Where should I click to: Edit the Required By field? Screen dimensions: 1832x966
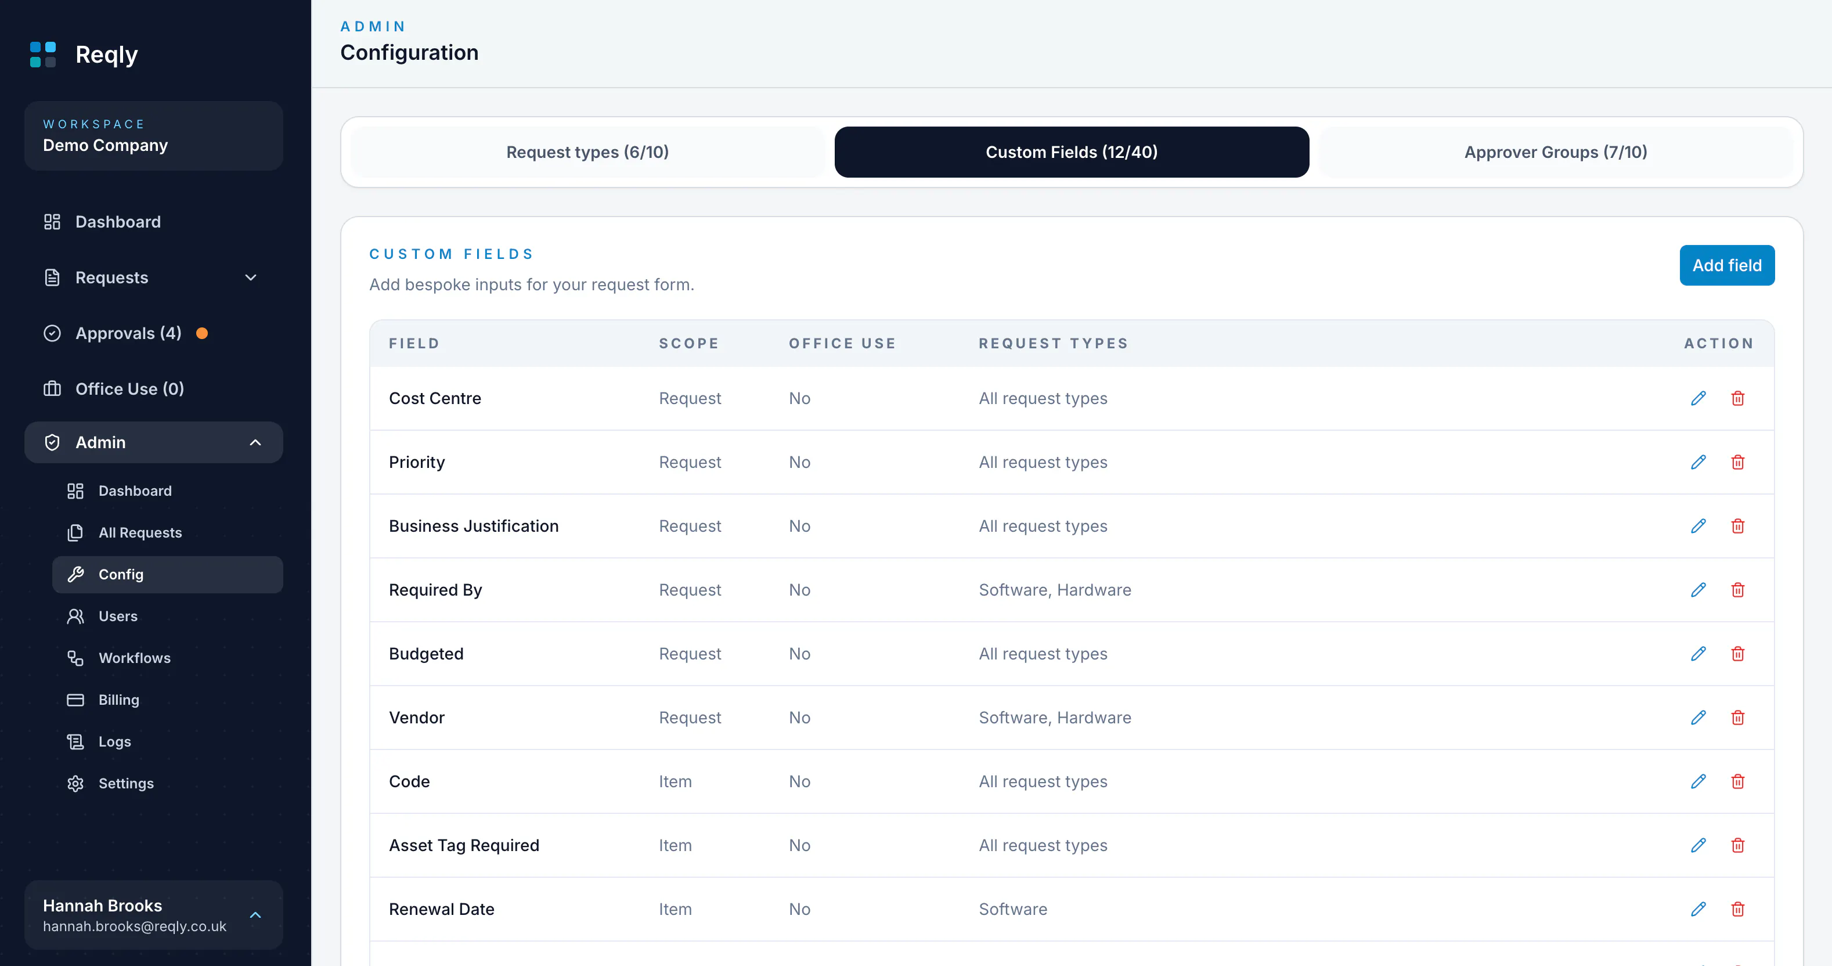[x=1698, y=590]
